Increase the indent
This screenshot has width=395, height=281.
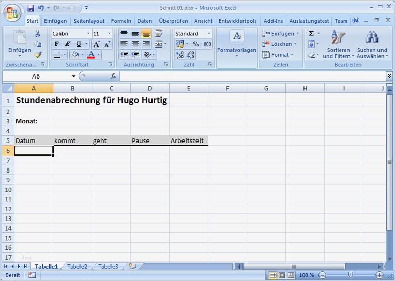coord(135,55)
